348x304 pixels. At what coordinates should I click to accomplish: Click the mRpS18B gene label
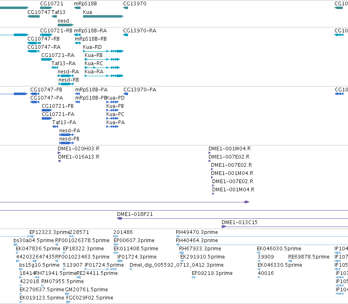(x=85, y=4)
